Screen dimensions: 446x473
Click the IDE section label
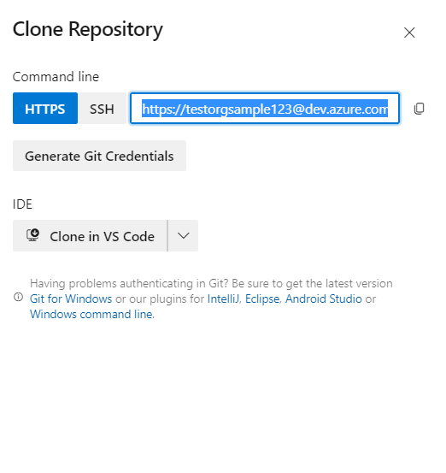click(x=22, y=204)
